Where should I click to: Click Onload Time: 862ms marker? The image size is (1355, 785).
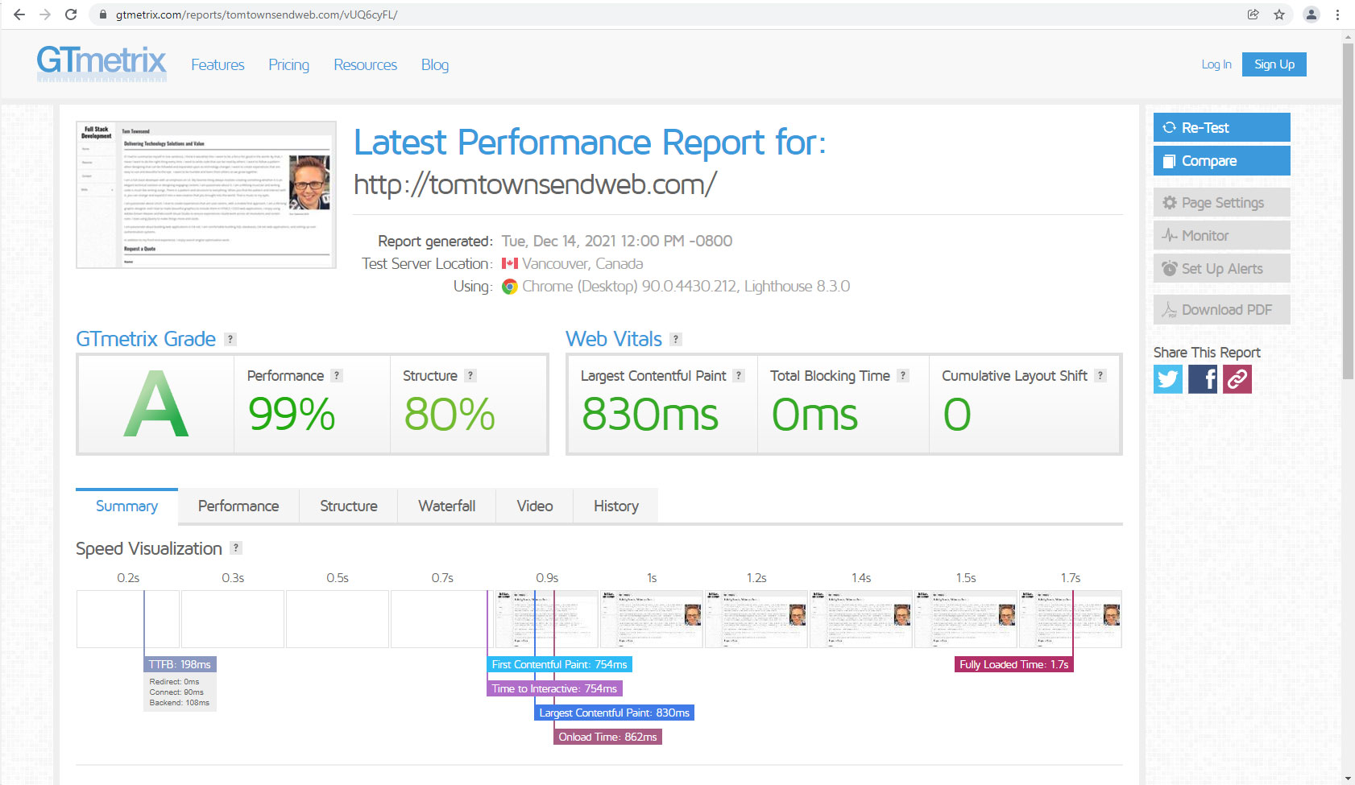pos(608,737)
